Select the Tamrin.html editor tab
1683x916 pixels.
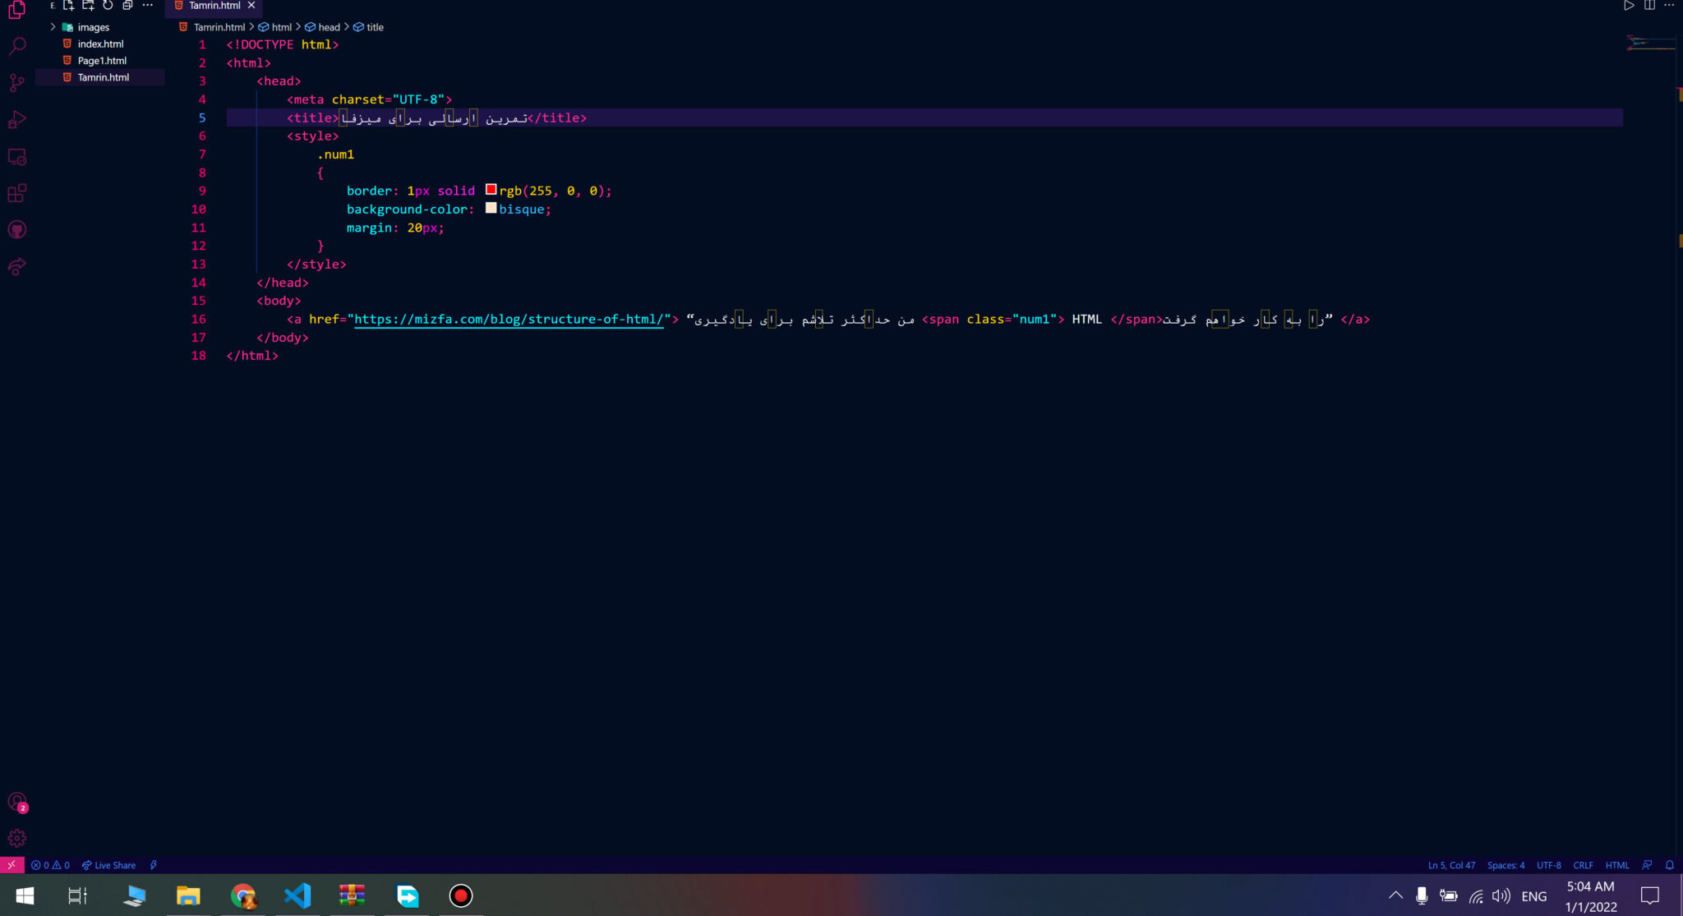point(214,6)
